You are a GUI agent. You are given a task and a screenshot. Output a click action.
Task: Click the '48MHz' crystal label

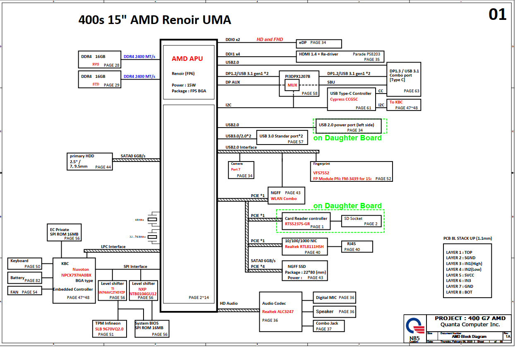139,219
